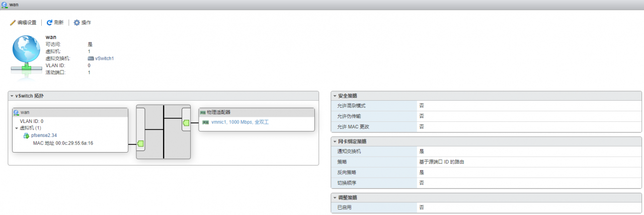
Task: Click the pencil icon for 编辑设置
Action: 13,23
